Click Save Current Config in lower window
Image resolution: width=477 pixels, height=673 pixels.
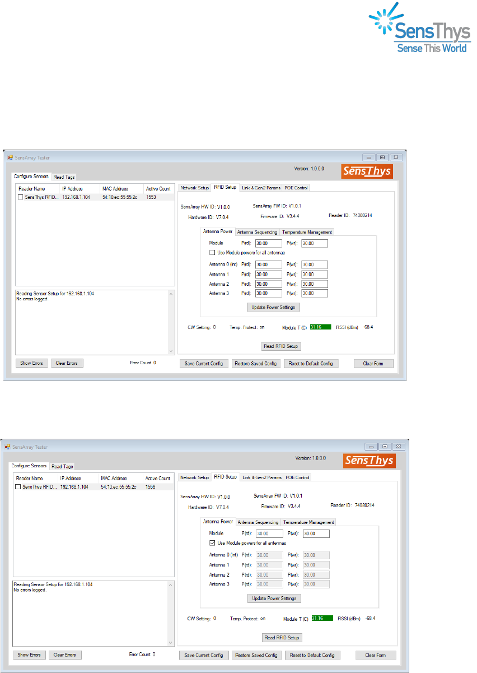coord(204,655)
